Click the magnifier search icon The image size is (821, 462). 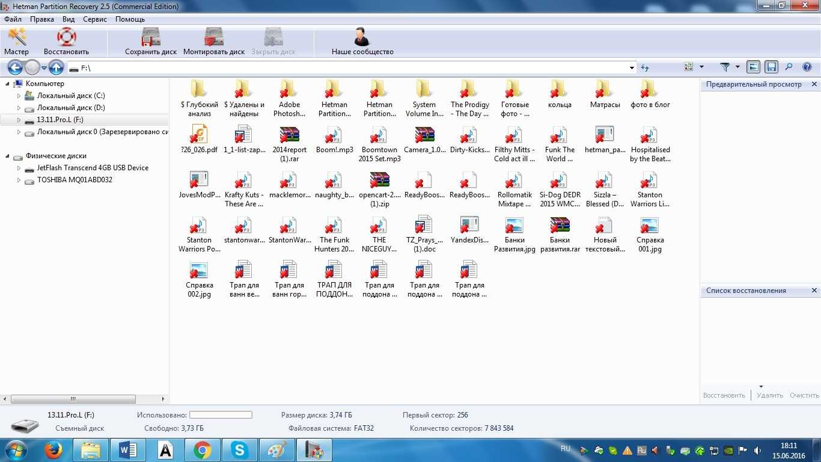point(789,67)
